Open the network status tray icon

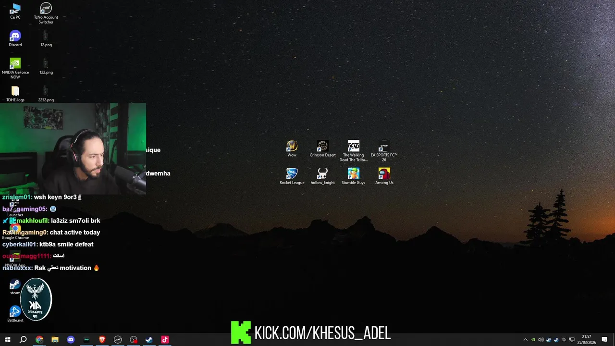[x=572, y=340]
